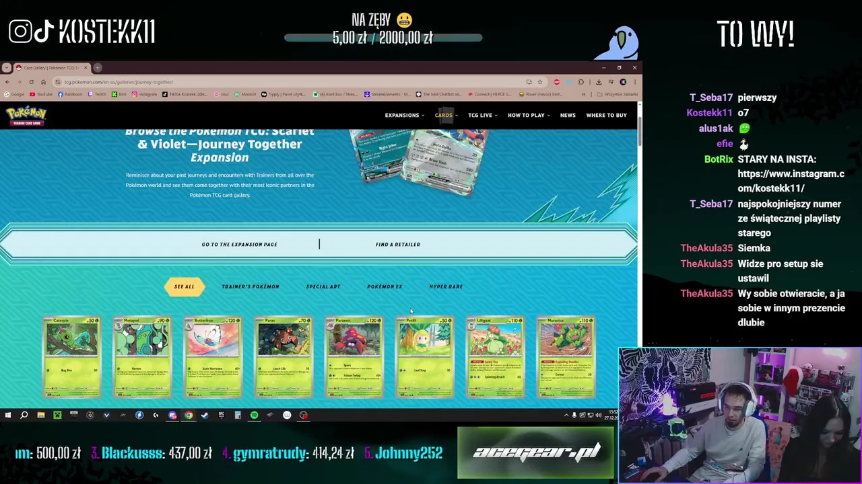Open the Twitch bookmark

click(97, 94)
